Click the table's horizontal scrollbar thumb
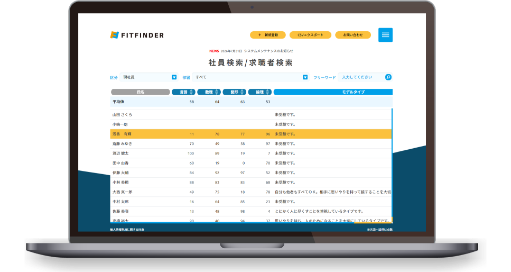The width and height of the screenshot is (511, 272). [x=373, y=223]
